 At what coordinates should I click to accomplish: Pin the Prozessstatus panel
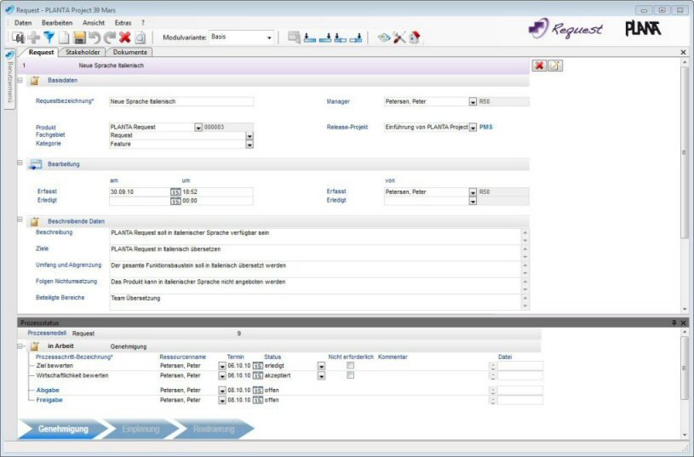(674, 323)
